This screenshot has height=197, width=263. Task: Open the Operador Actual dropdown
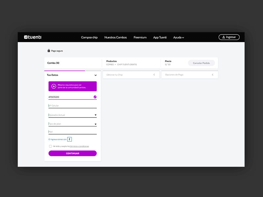point(72,115)
